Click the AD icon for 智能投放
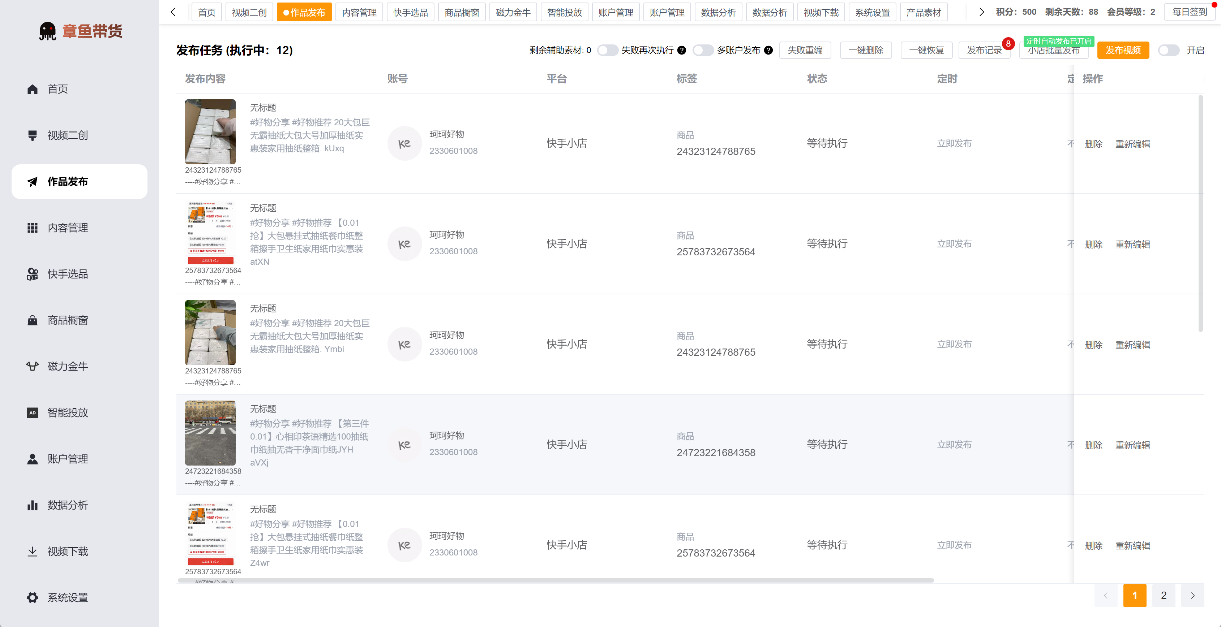This screenshot has height=627, width=1221. (x=32, y=412)
